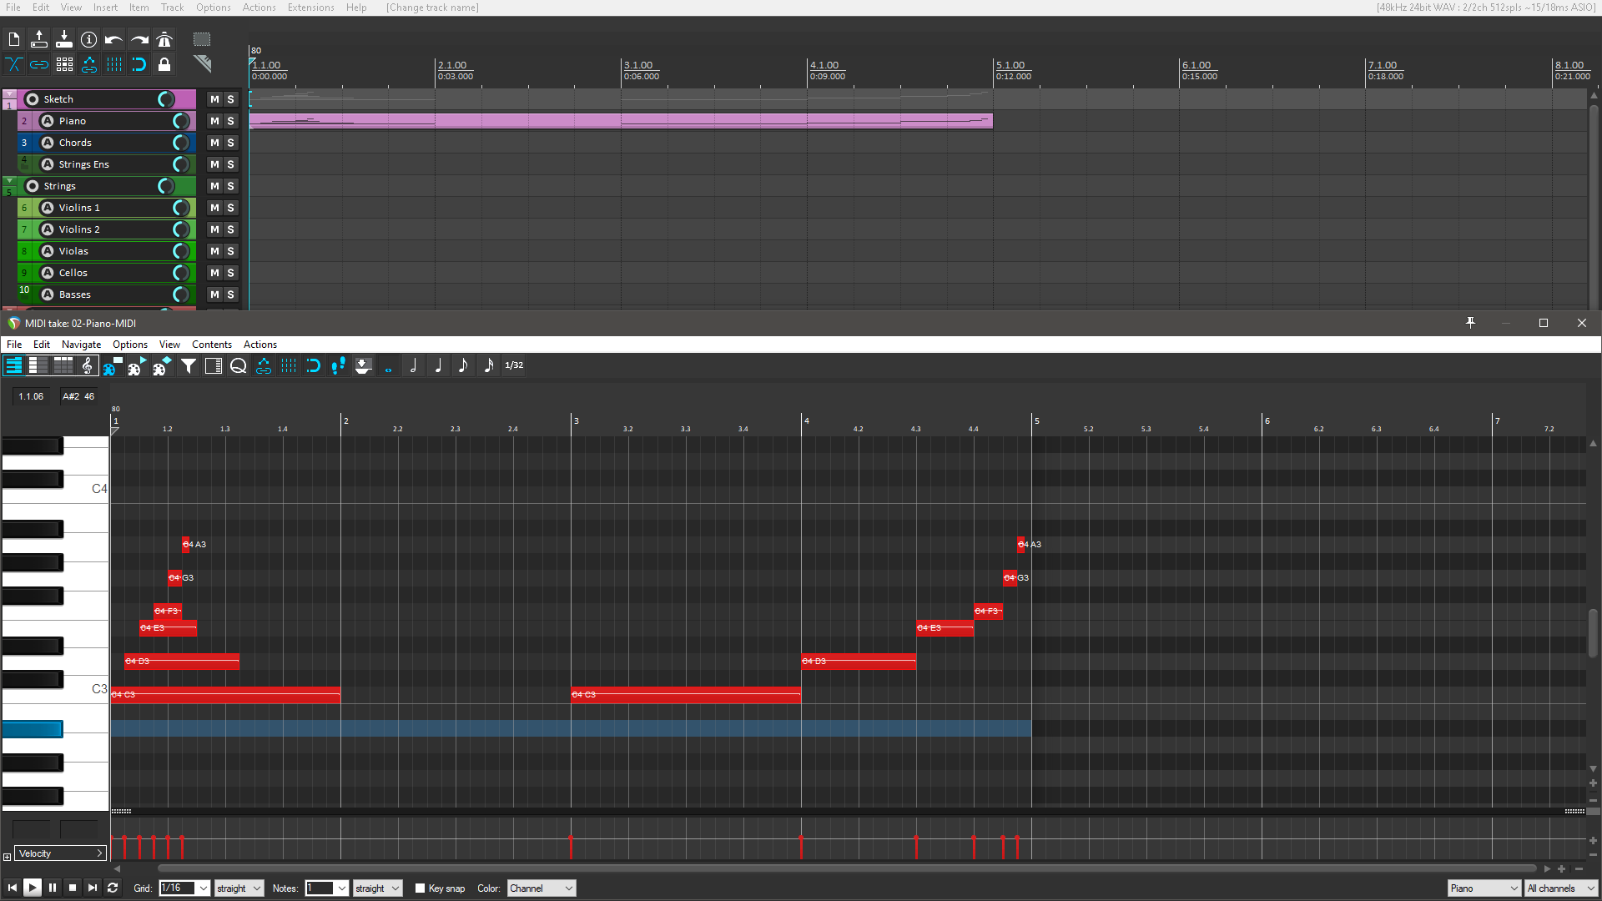Screen dimensions: 1602x901
Task: Toggle step input footprints icon
Action: click(338, 365)
